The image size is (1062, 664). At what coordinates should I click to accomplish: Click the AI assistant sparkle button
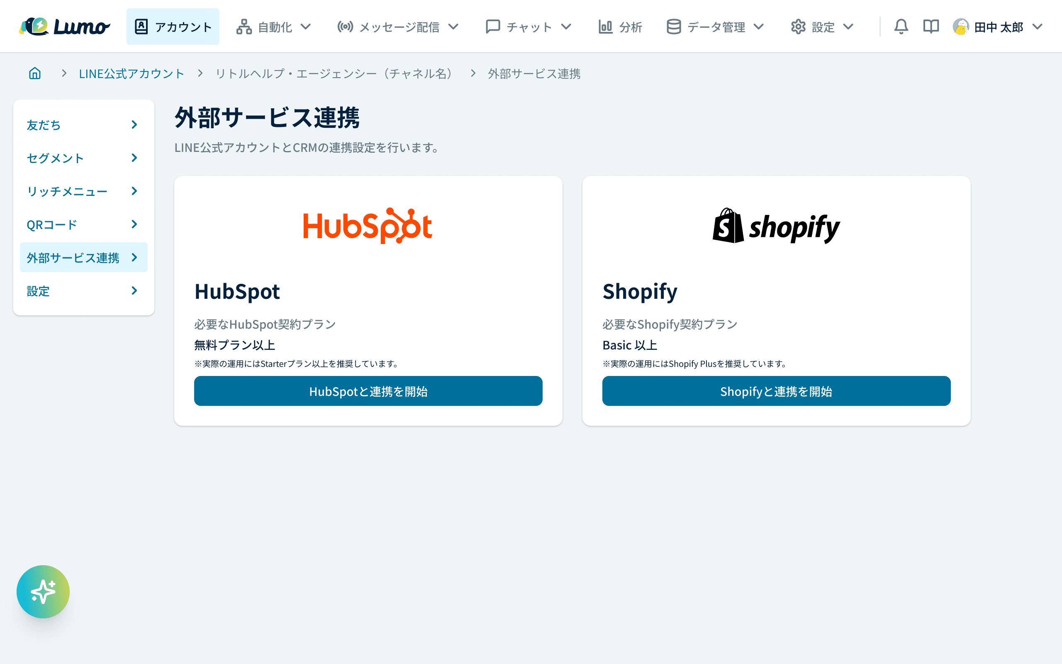tap(43, 591)
